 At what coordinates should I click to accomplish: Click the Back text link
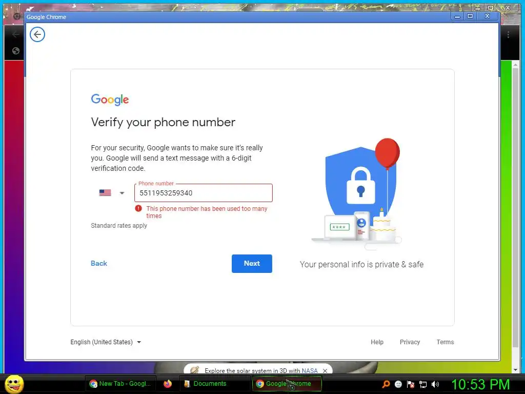[x=99, y=263]
